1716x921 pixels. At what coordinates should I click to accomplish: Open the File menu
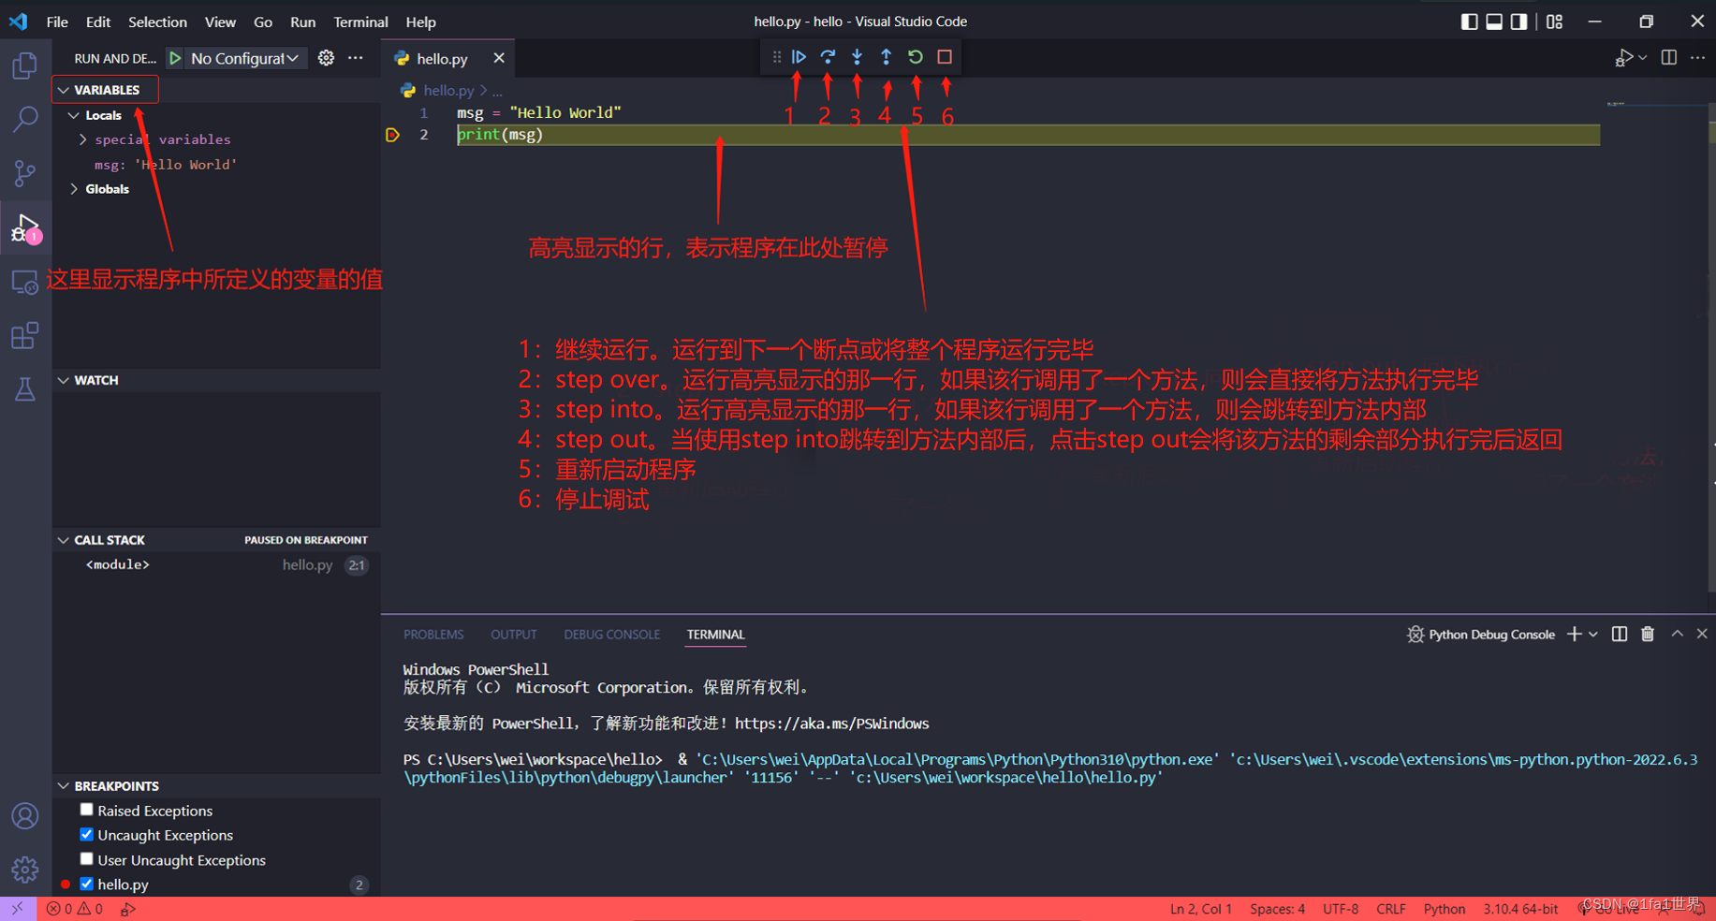pyautogui.click(x=57, y=22)
